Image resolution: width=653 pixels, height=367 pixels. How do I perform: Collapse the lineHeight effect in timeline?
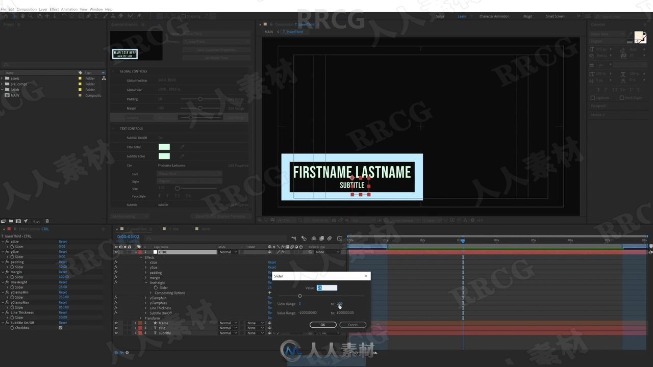(145, 282)
